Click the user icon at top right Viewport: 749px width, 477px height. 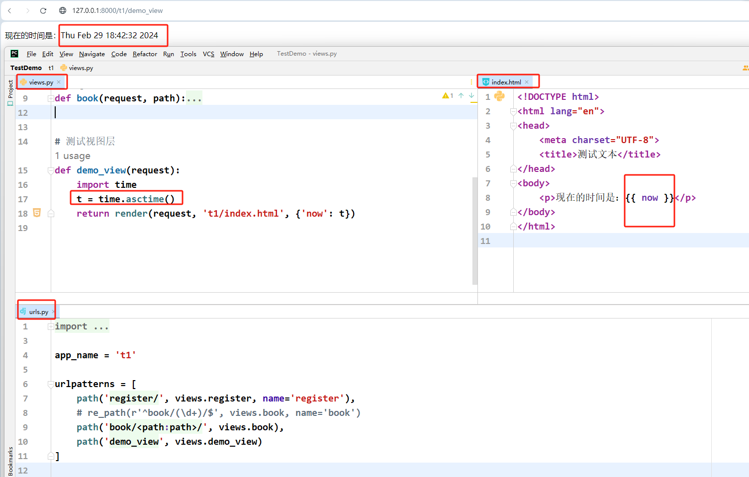(x=745, y=68)
